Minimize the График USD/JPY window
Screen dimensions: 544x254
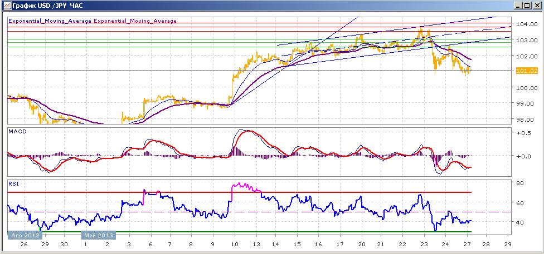(519, 6)
